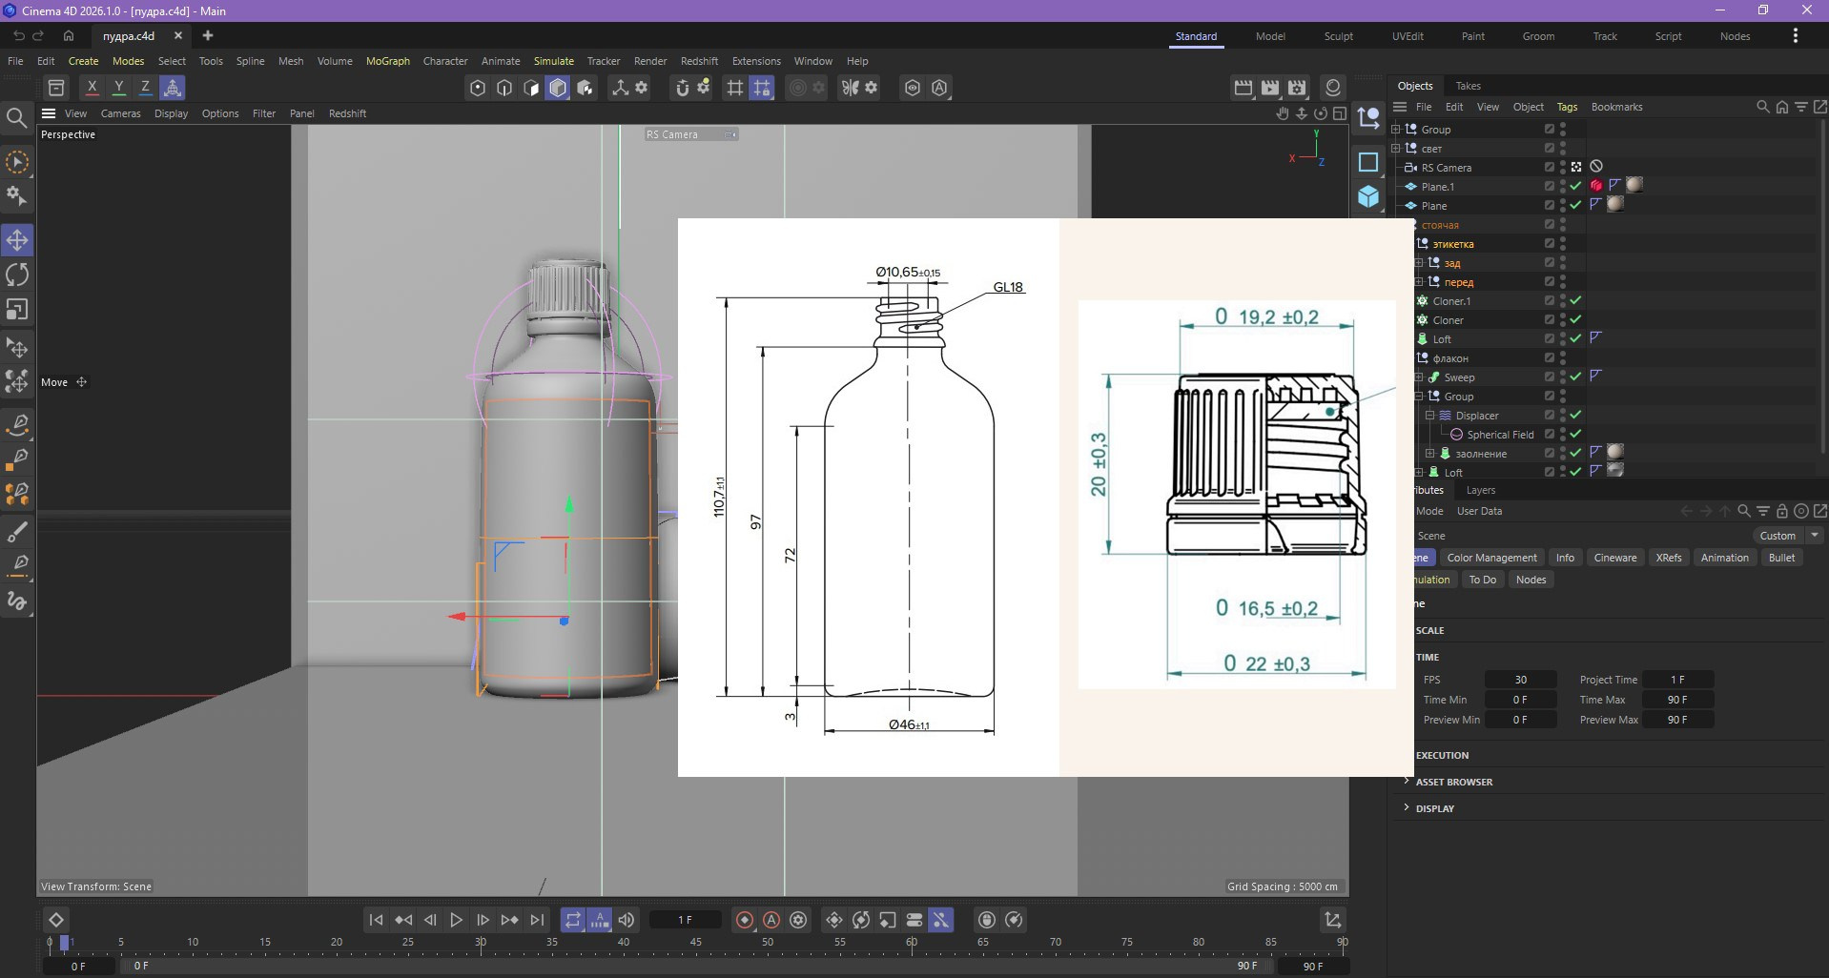The image size is (1829, 978).
Task: Click the magnifier search icon in left toolbar
Action: (x=16, y=117)
